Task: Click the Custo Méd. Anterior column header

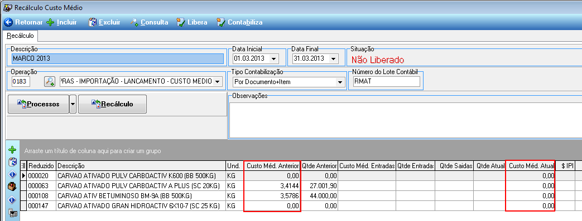Action: coord(272,166)
